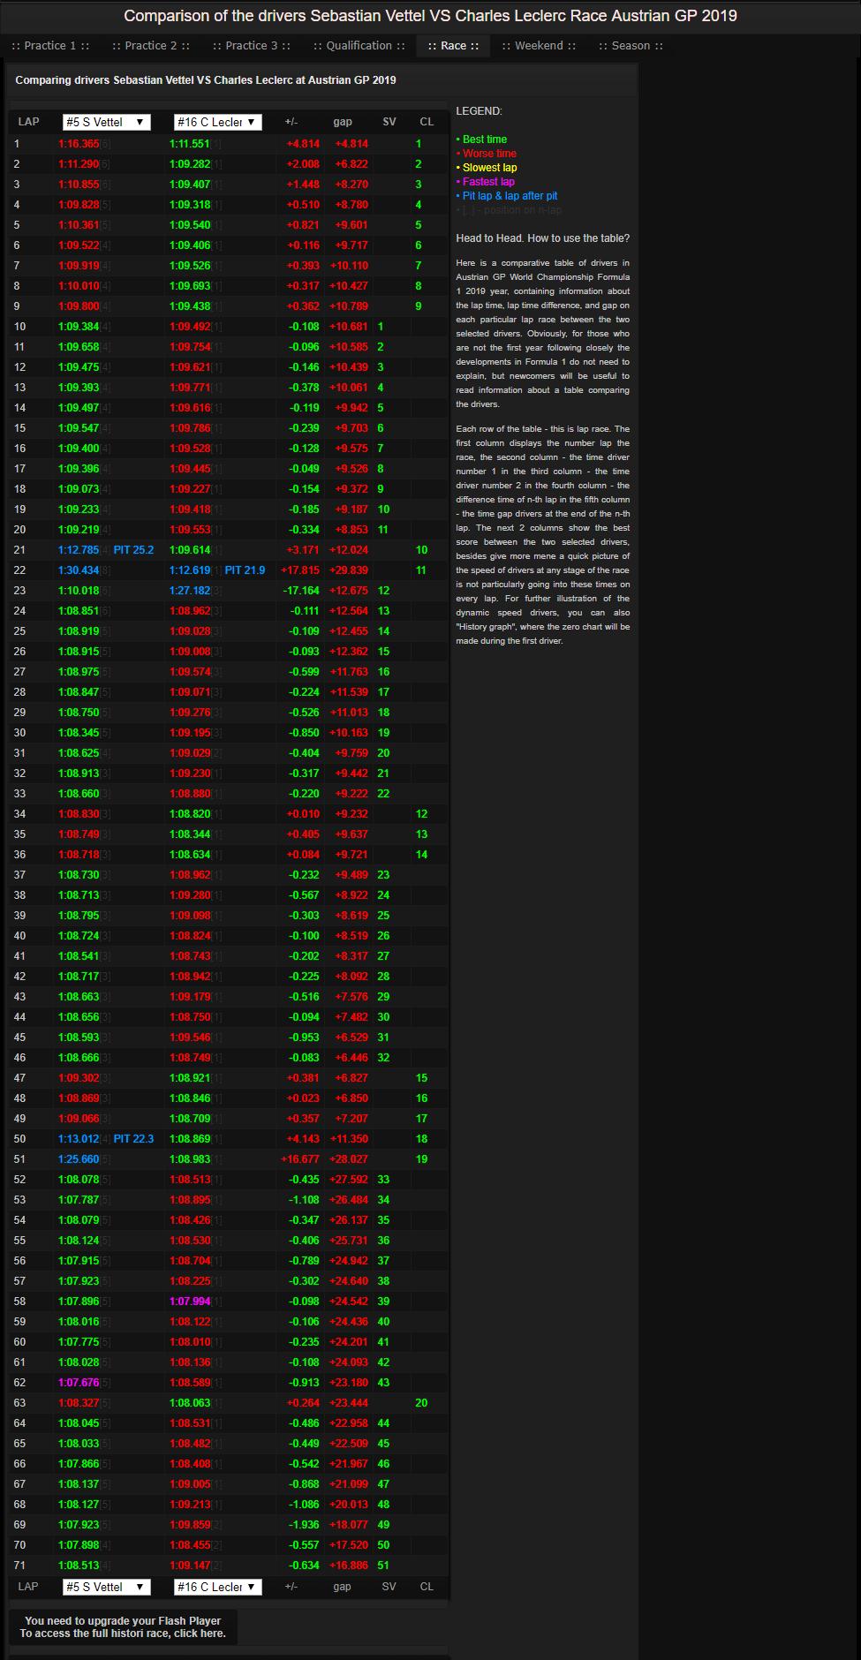Screen dimensions: 861x1660
Task: Open the Practice 3 tab
Action: click(252, 46)
